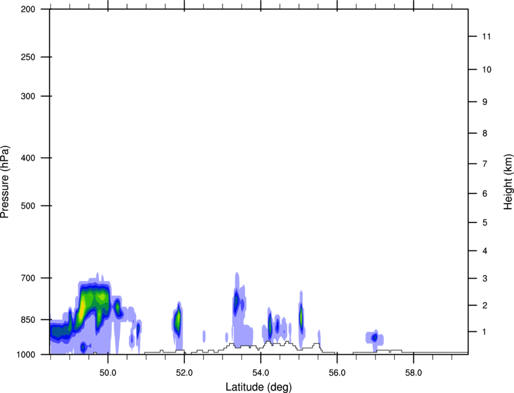Click the 56.0 latitude tick label
This screenshot has width=514, height=393.
pyautogui.click(x=337, y=373)
